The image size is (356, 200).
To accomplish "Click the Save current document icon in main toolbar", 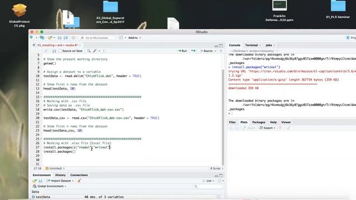I will tap(60, 38).
